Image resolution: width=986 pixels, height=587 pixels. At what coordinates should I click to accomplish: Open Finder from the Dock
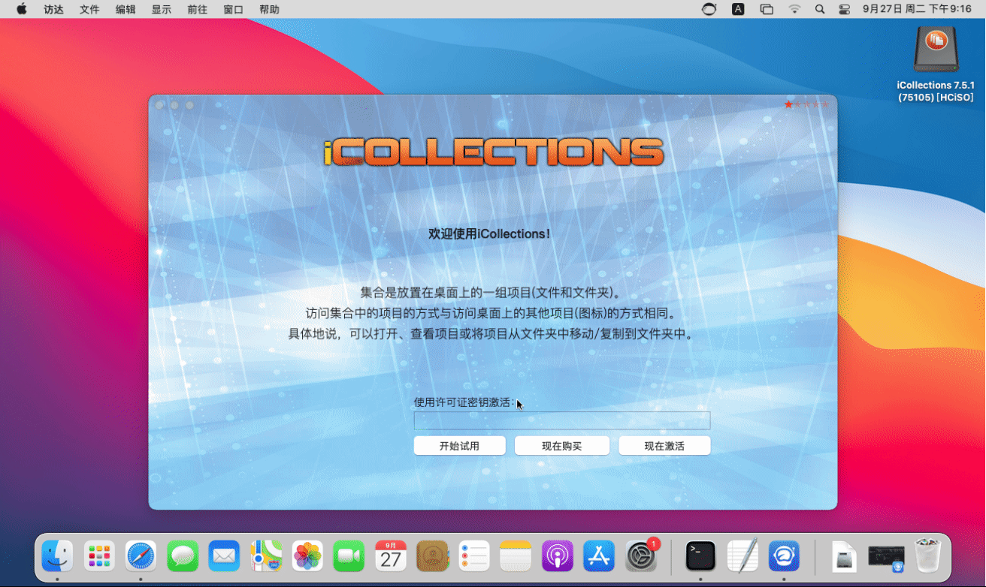tap(58, 556)
